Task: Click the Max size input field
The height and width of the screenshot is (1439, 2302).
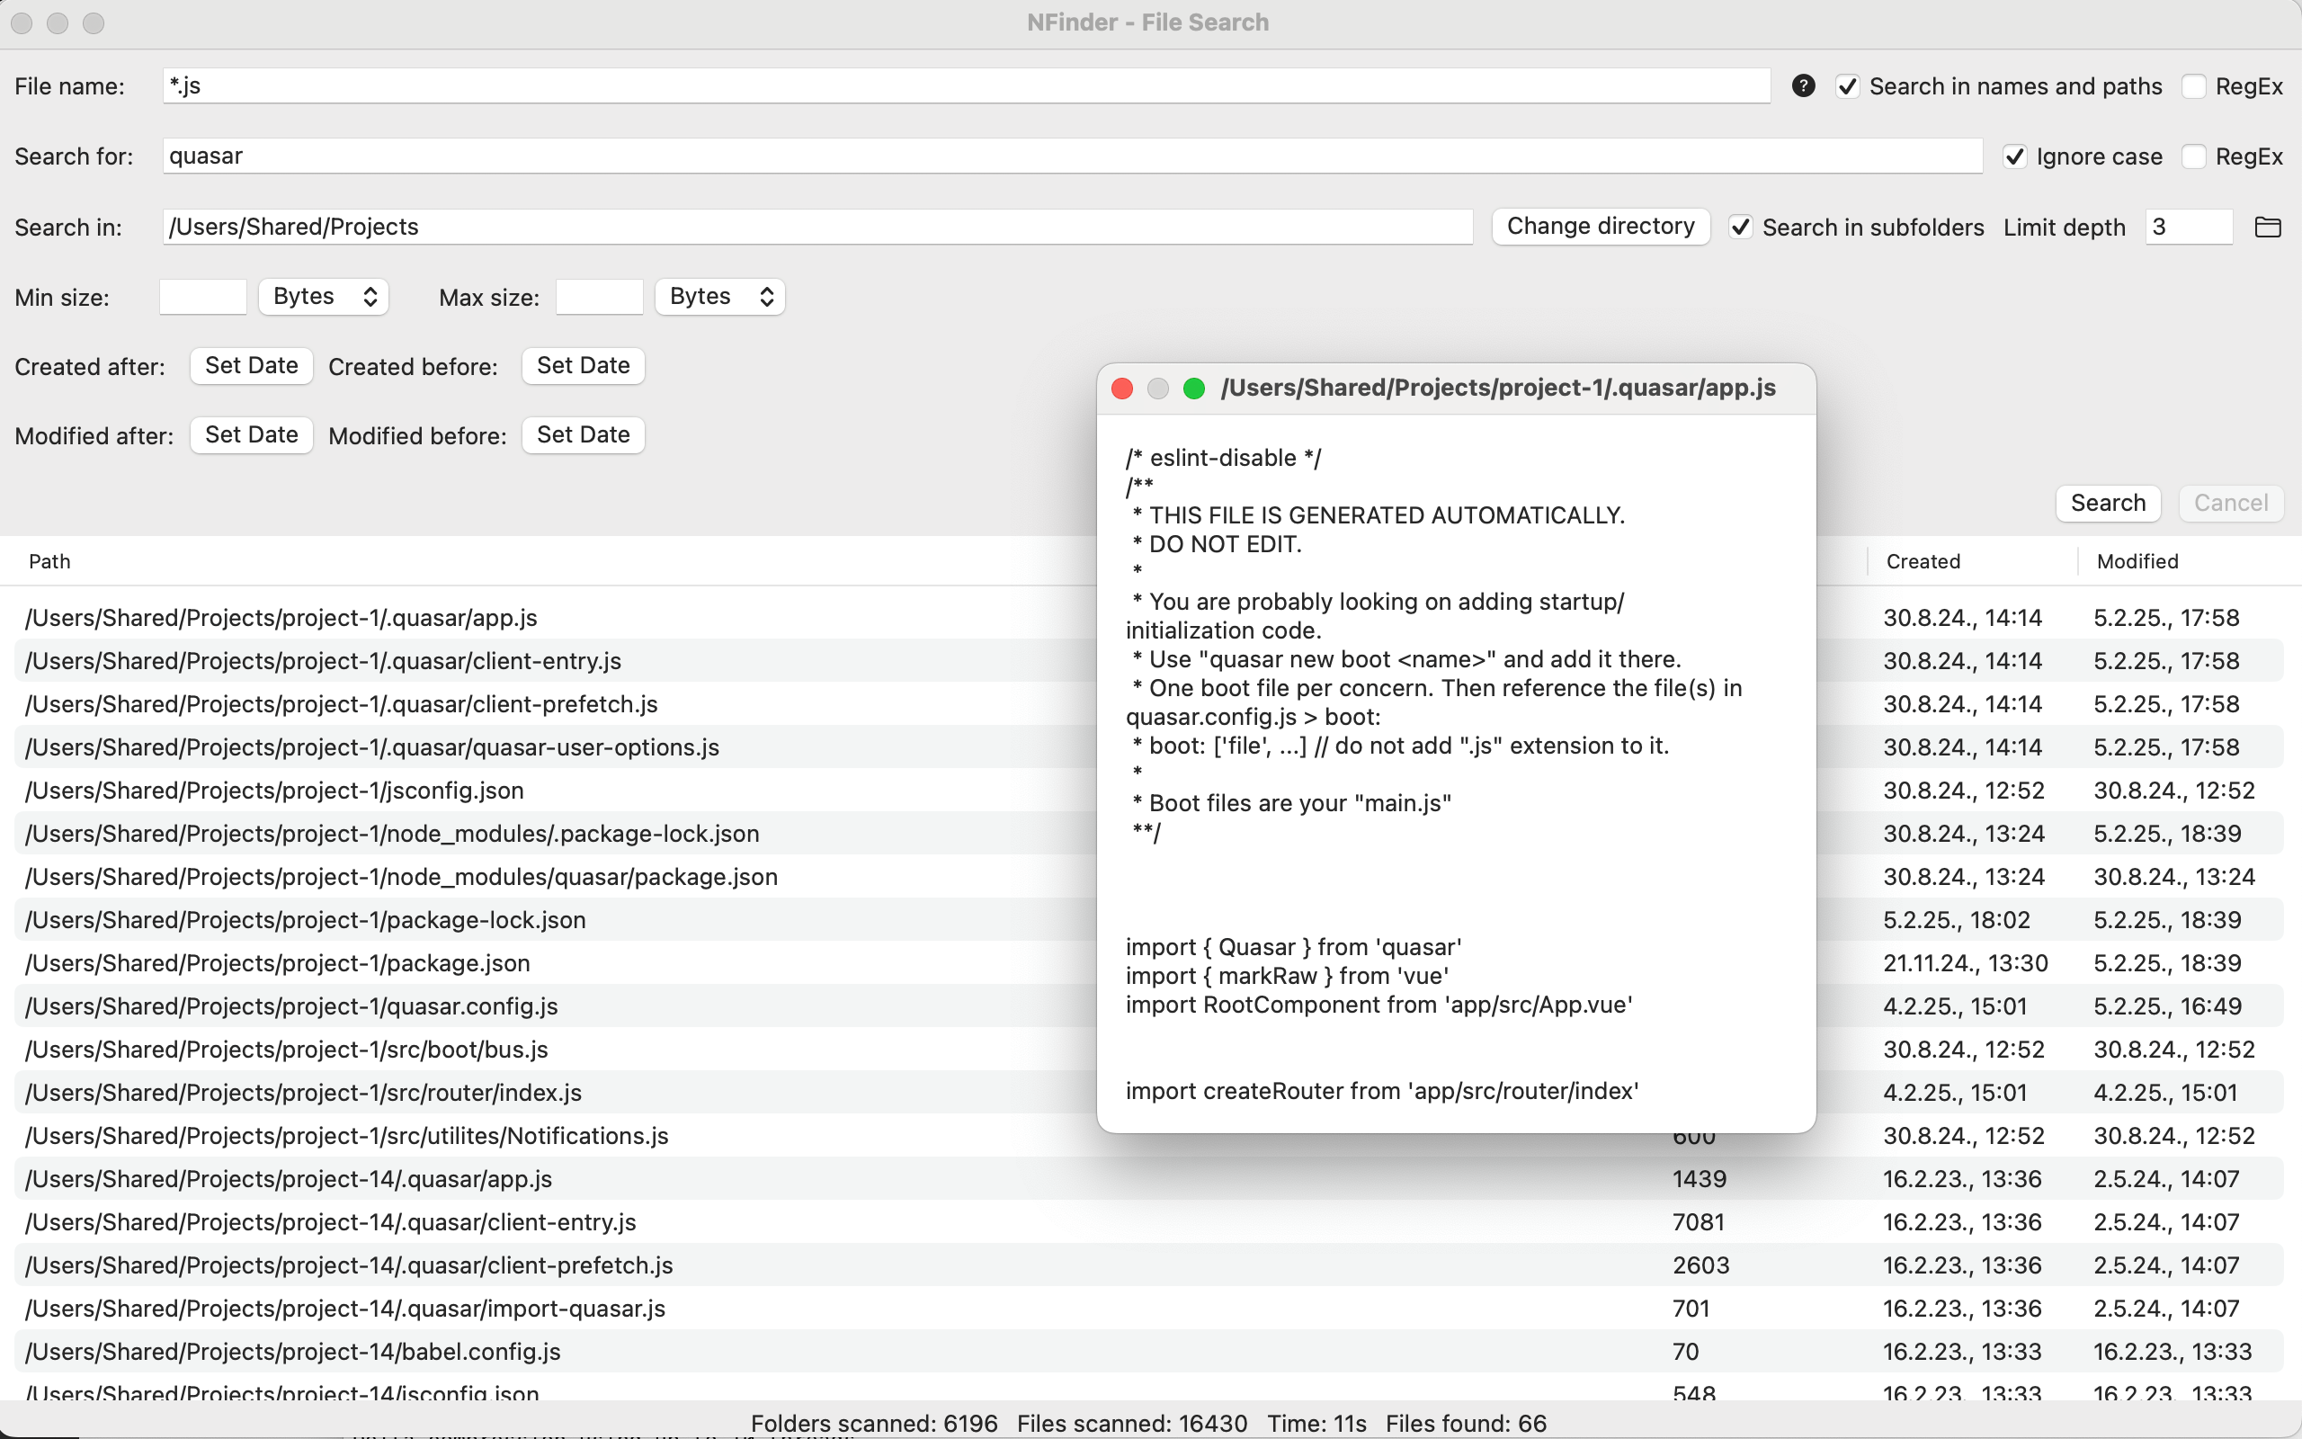Action: point(599,297)
